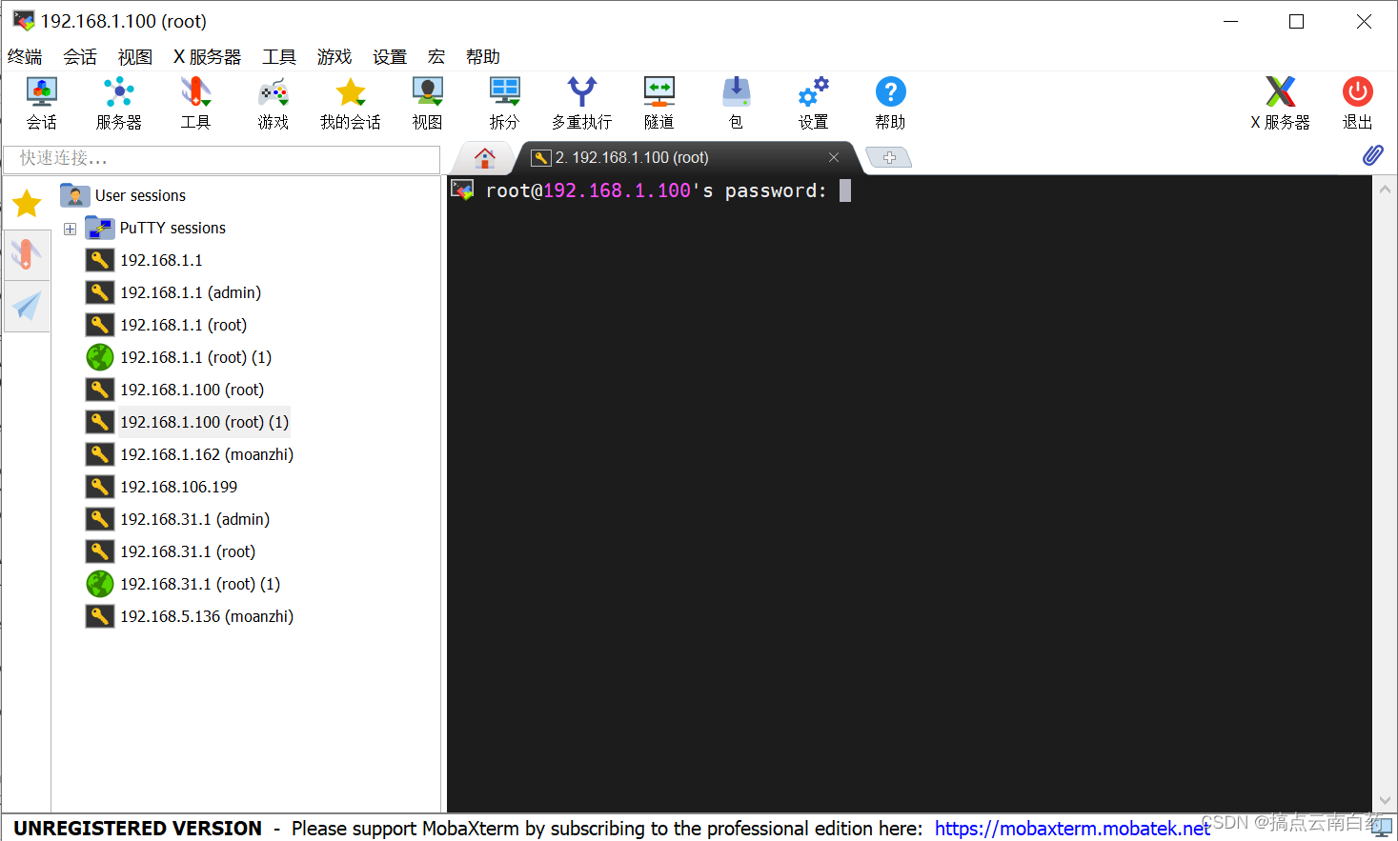
Task: Open the 设置 menu in menu bar
Action: click(x=390, y=57)
